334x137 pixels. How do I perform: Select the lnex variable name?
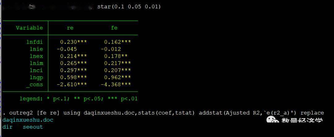pyautogui.click(x=36, y=56)
